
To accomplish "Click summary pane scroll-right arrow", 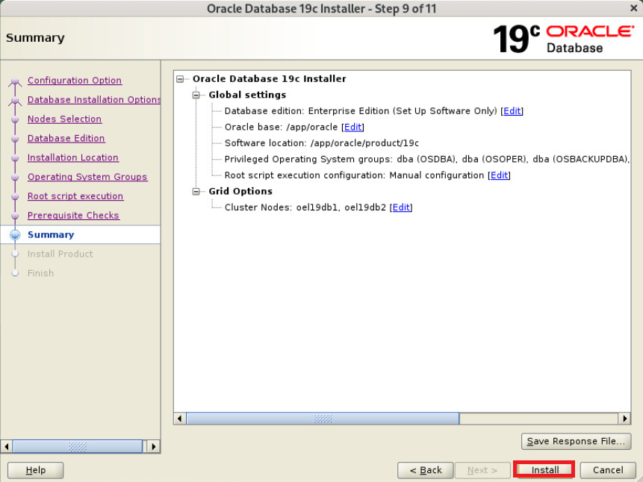I will point(624,419).
